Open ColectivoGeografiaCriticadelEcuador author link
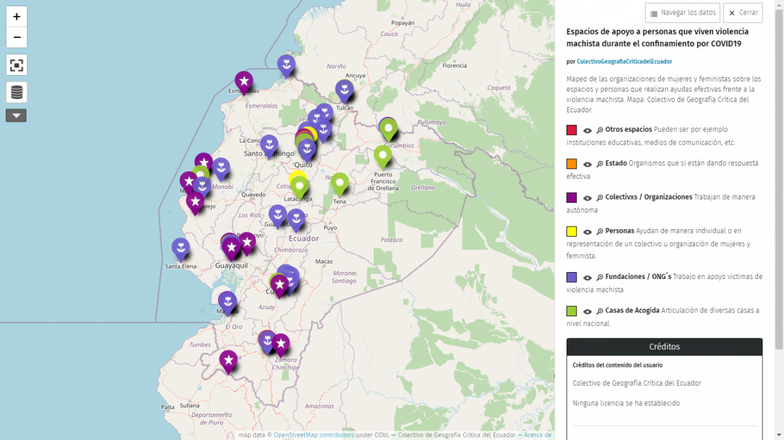This screenshot has width=784, height=440. coord(624,62)
